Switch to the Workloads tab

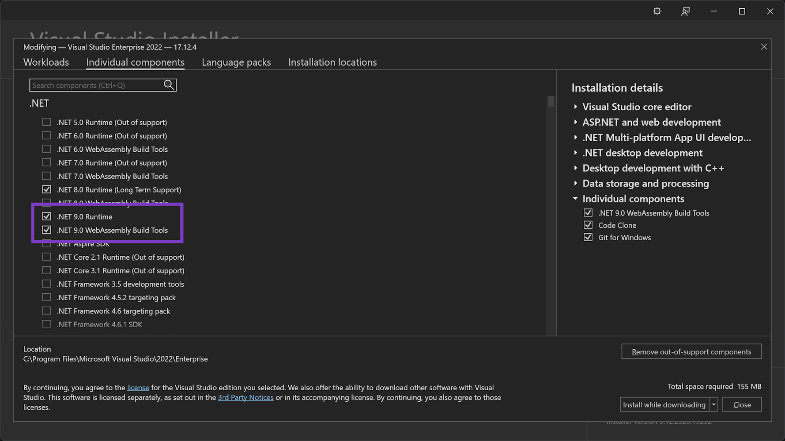46,62
